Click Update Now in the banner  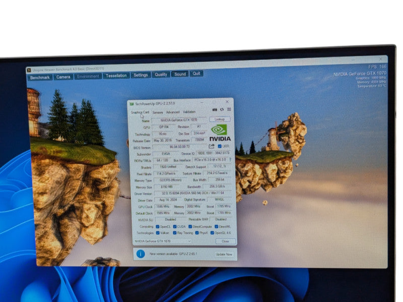pyautogui.click(x=224, y=254)
